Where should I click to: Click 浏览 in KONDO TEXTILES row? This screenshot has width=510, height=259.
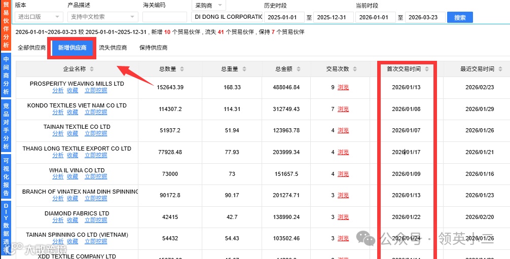click(x=343, y=109)
